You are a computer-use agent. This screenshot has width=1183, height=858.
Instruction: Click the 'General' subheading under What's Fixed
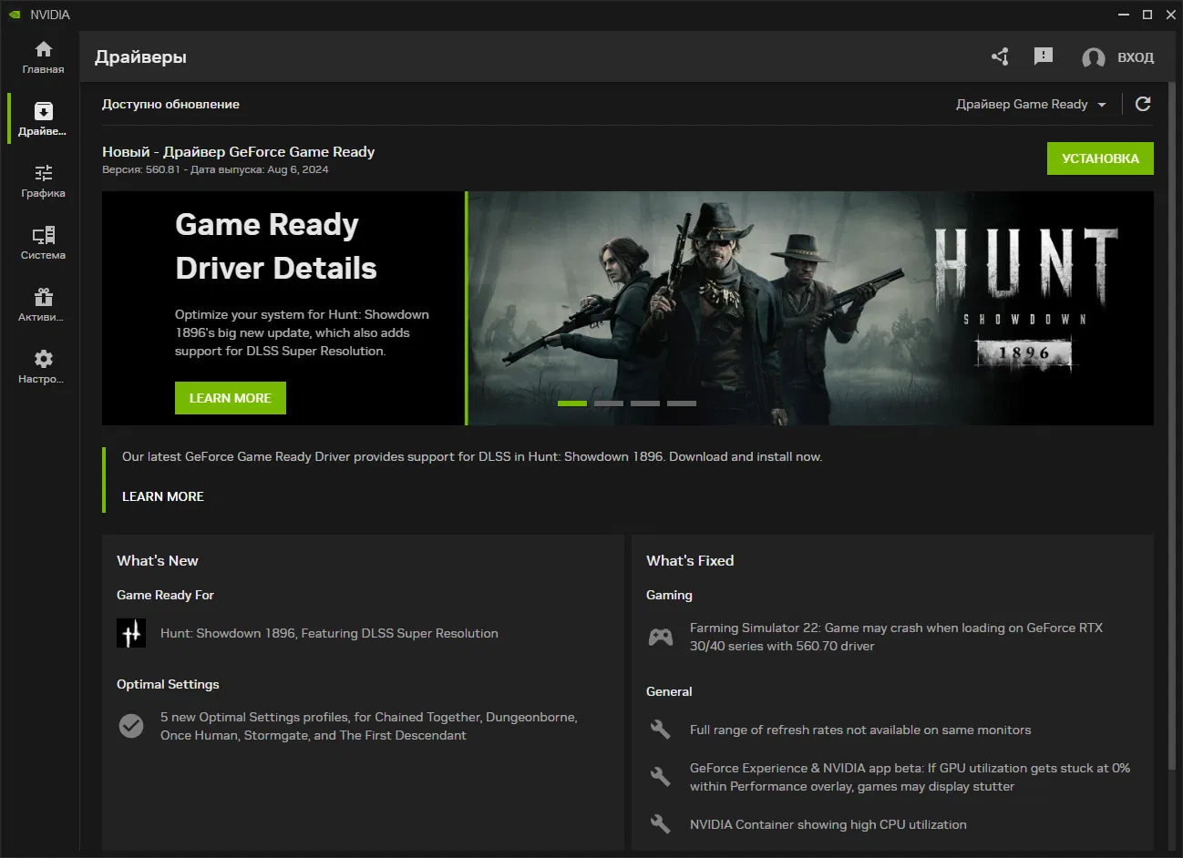click(669, 691)
